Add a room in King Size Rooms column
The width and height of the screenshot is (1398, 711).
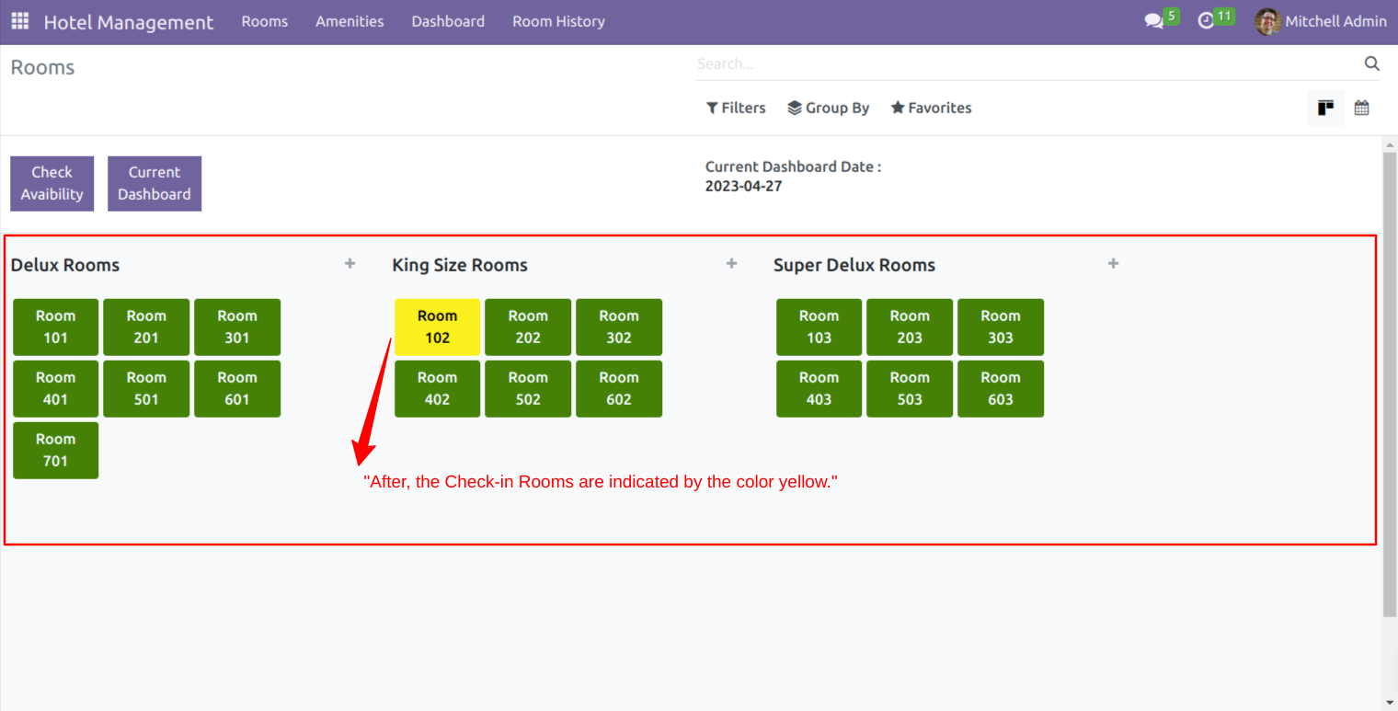(x=731, y=264)
